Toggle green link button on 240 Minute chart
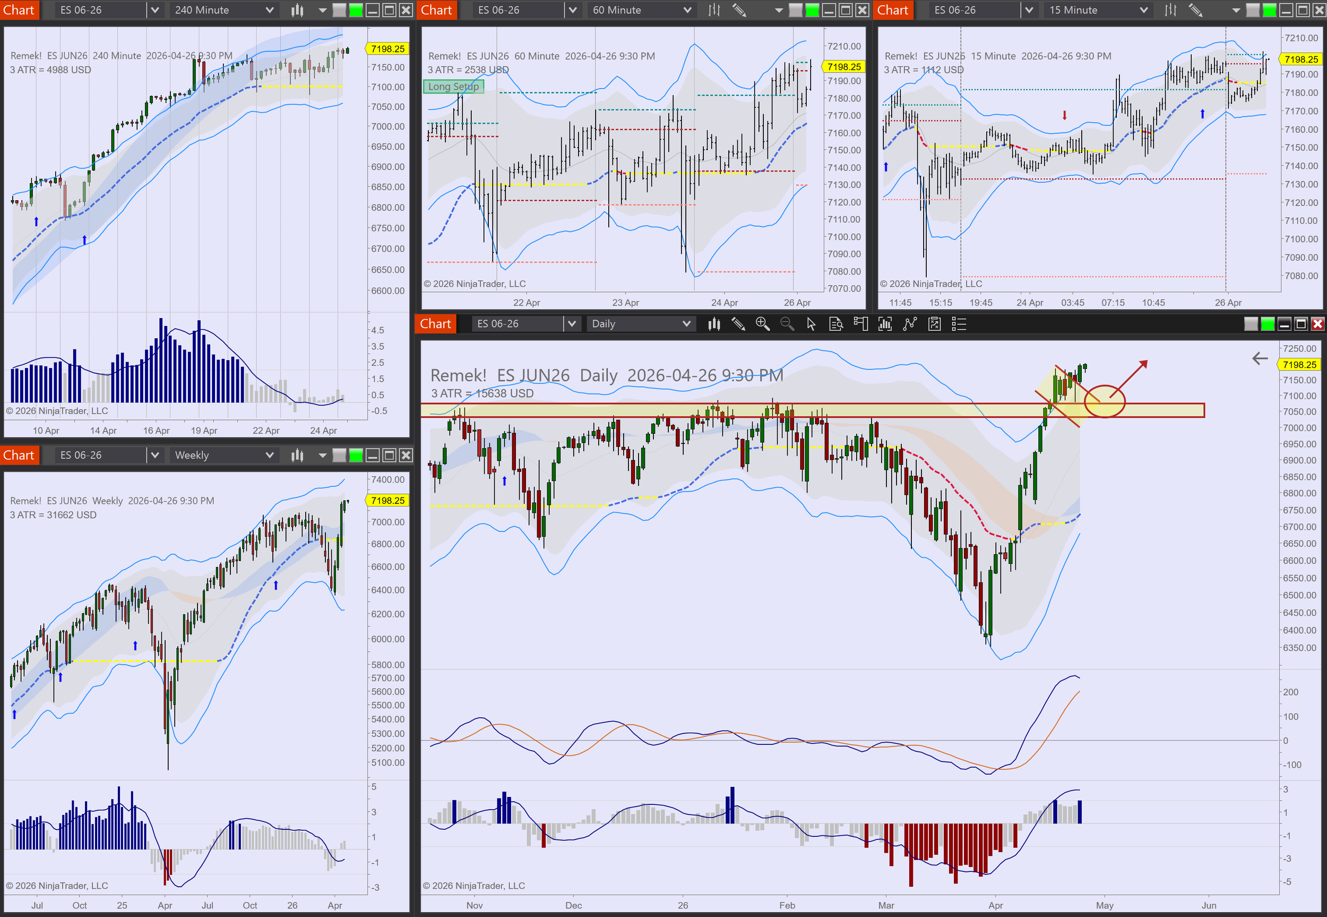The image size is (1327, 917). click(356, 10)
